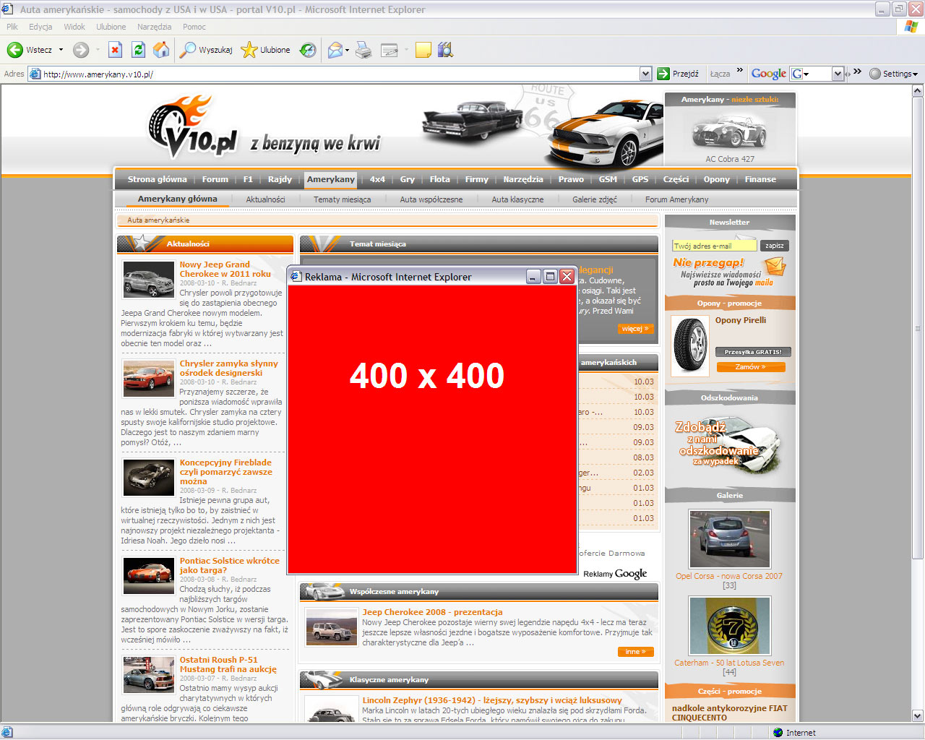Select the Forum item in site navigation
925x740 pixels.
coord(215,179)
